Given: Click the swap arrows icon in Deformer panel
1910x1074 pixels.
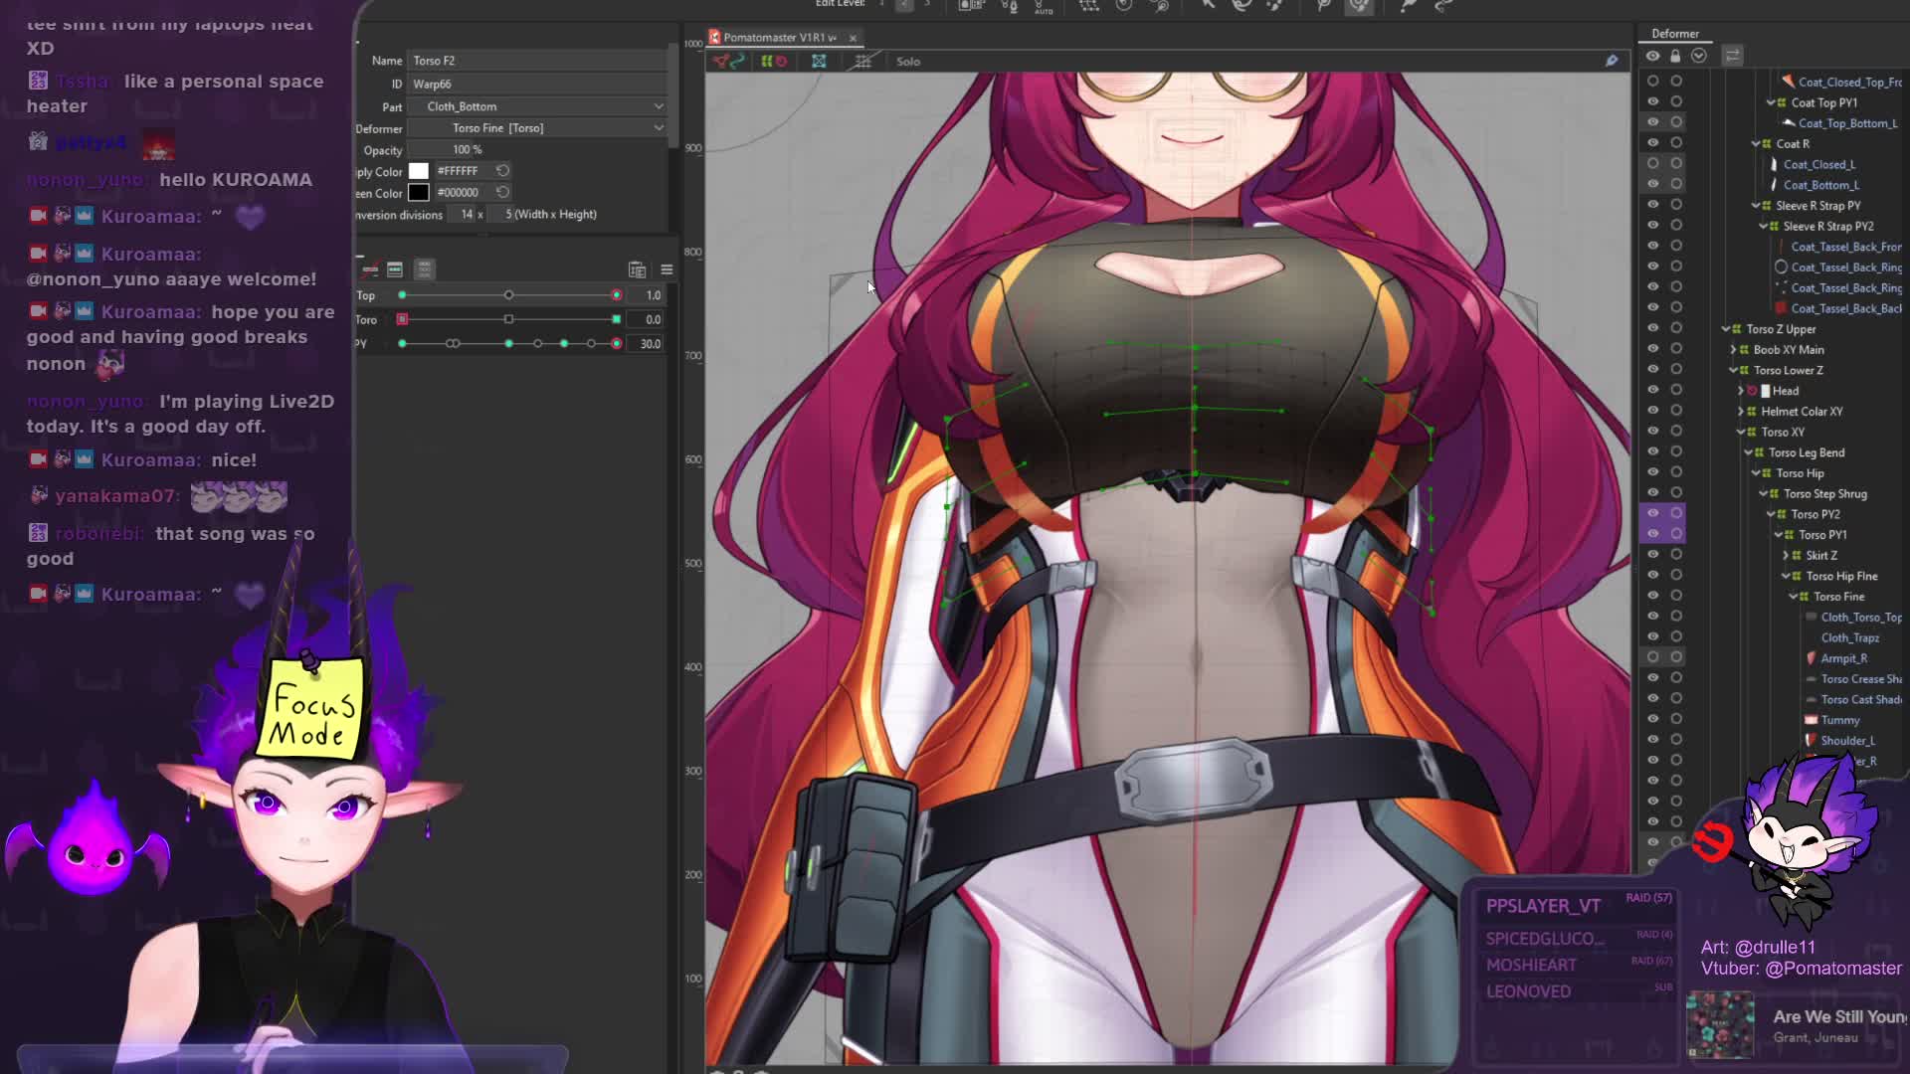Looking at the screenshot, I should (x=1733, y=56).
